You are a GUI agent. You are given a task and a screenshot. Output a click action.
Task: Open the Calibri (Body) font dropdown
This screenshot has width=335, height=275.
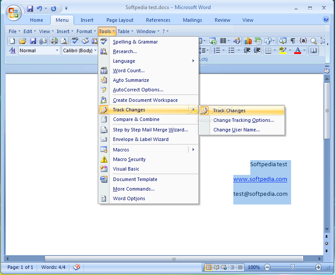click(x=95, y=50)
